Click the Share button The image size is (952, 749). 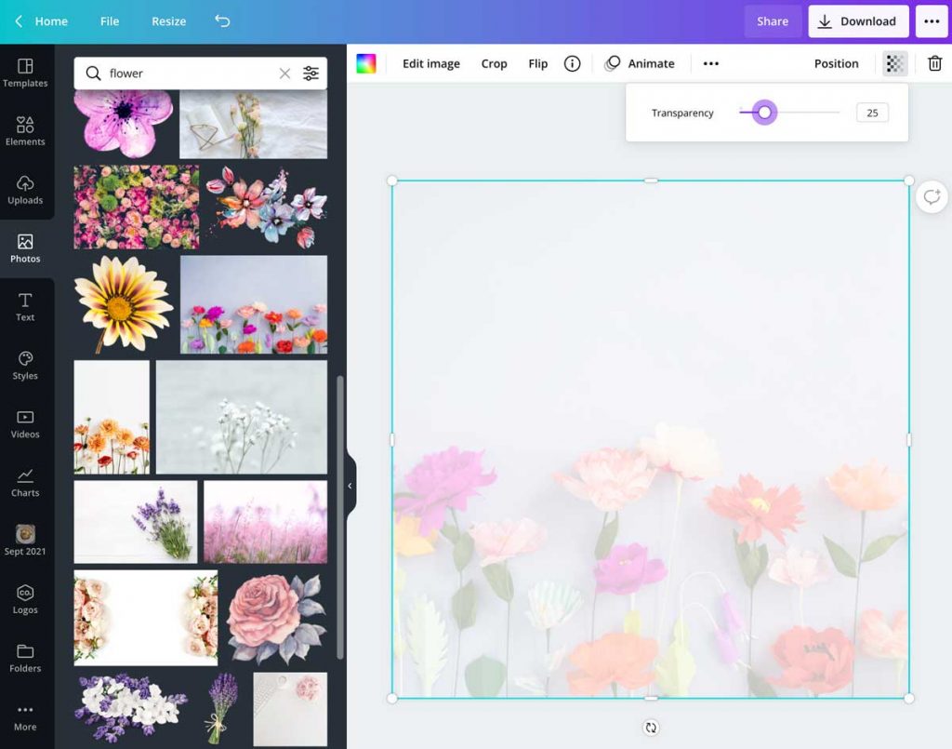pos(773,20)
